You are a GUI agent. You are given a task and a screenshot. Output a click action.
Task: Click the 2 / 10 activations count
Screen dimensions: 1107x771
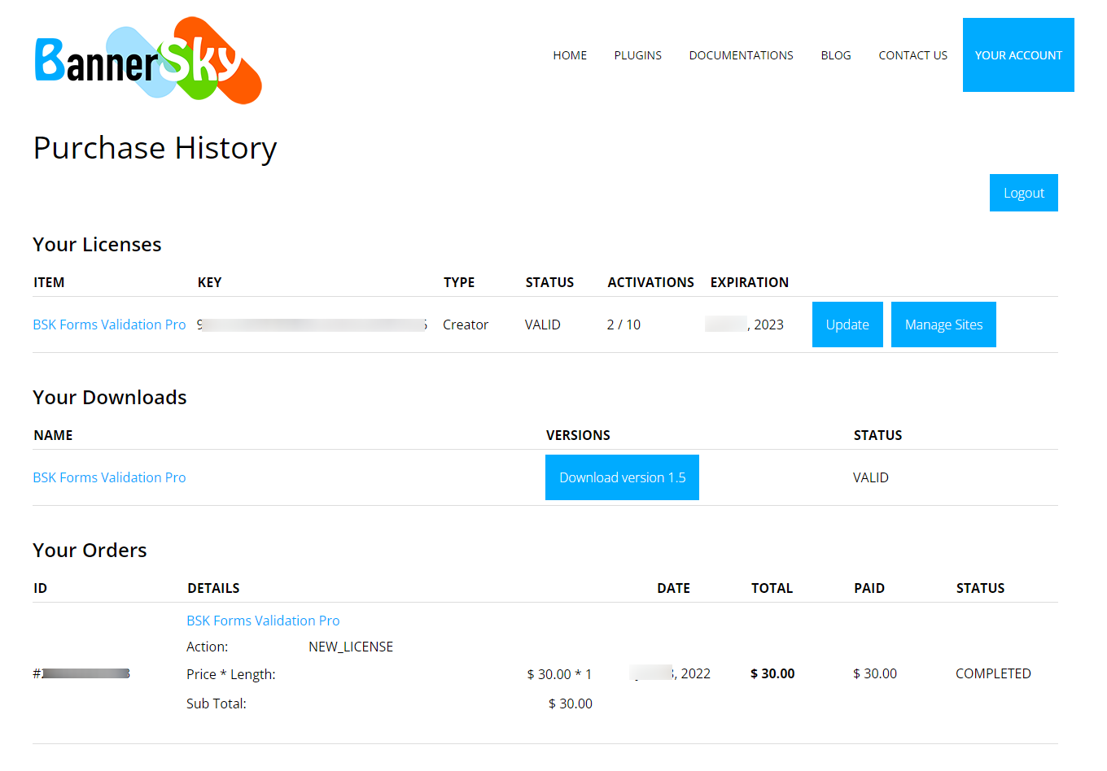pos(624,324)
